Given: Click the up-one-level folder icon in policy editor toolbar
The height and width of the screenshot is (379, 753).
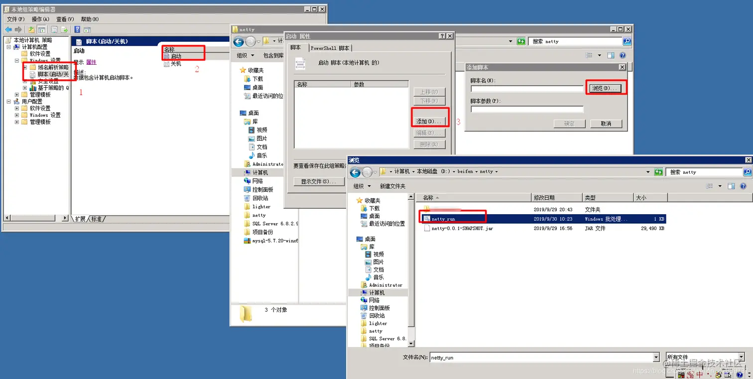Looking at the screenshot, I should pyautogui.click(x=31, y=29).
